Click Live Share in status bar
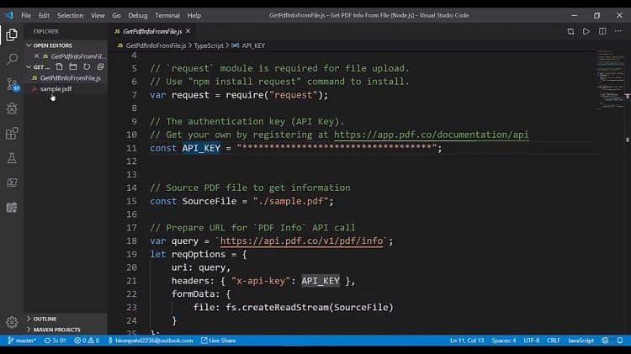The width and height of the screenshot is (631, 354). tap(221, 341)
